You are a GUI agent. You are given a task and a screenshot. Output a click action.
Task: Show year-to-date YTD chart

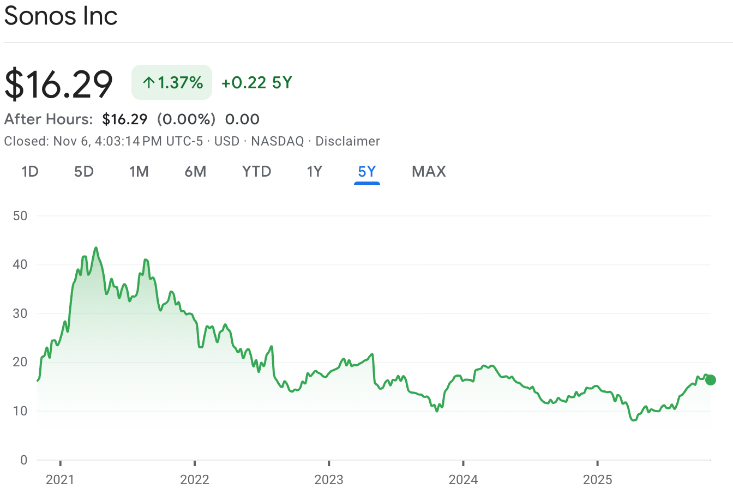(256, 172)
